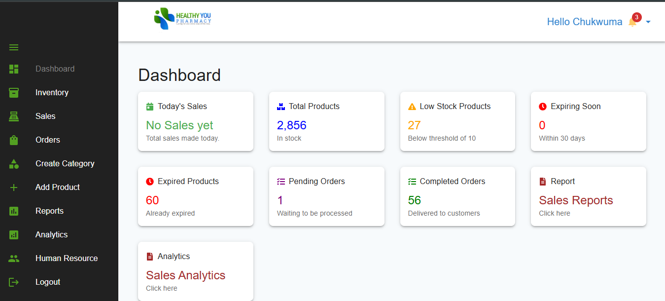Open notifications bell icon

632,22
